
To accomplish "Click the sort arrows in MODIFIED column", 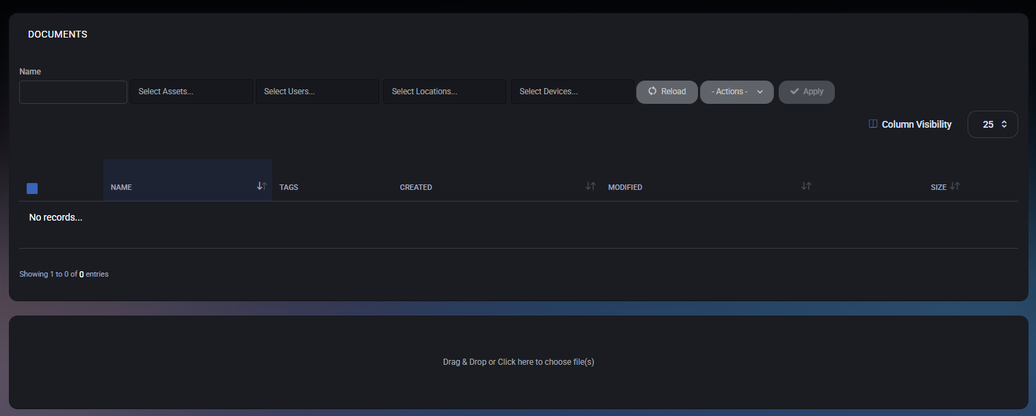I will pyautogui.click(x=806, y=186).
